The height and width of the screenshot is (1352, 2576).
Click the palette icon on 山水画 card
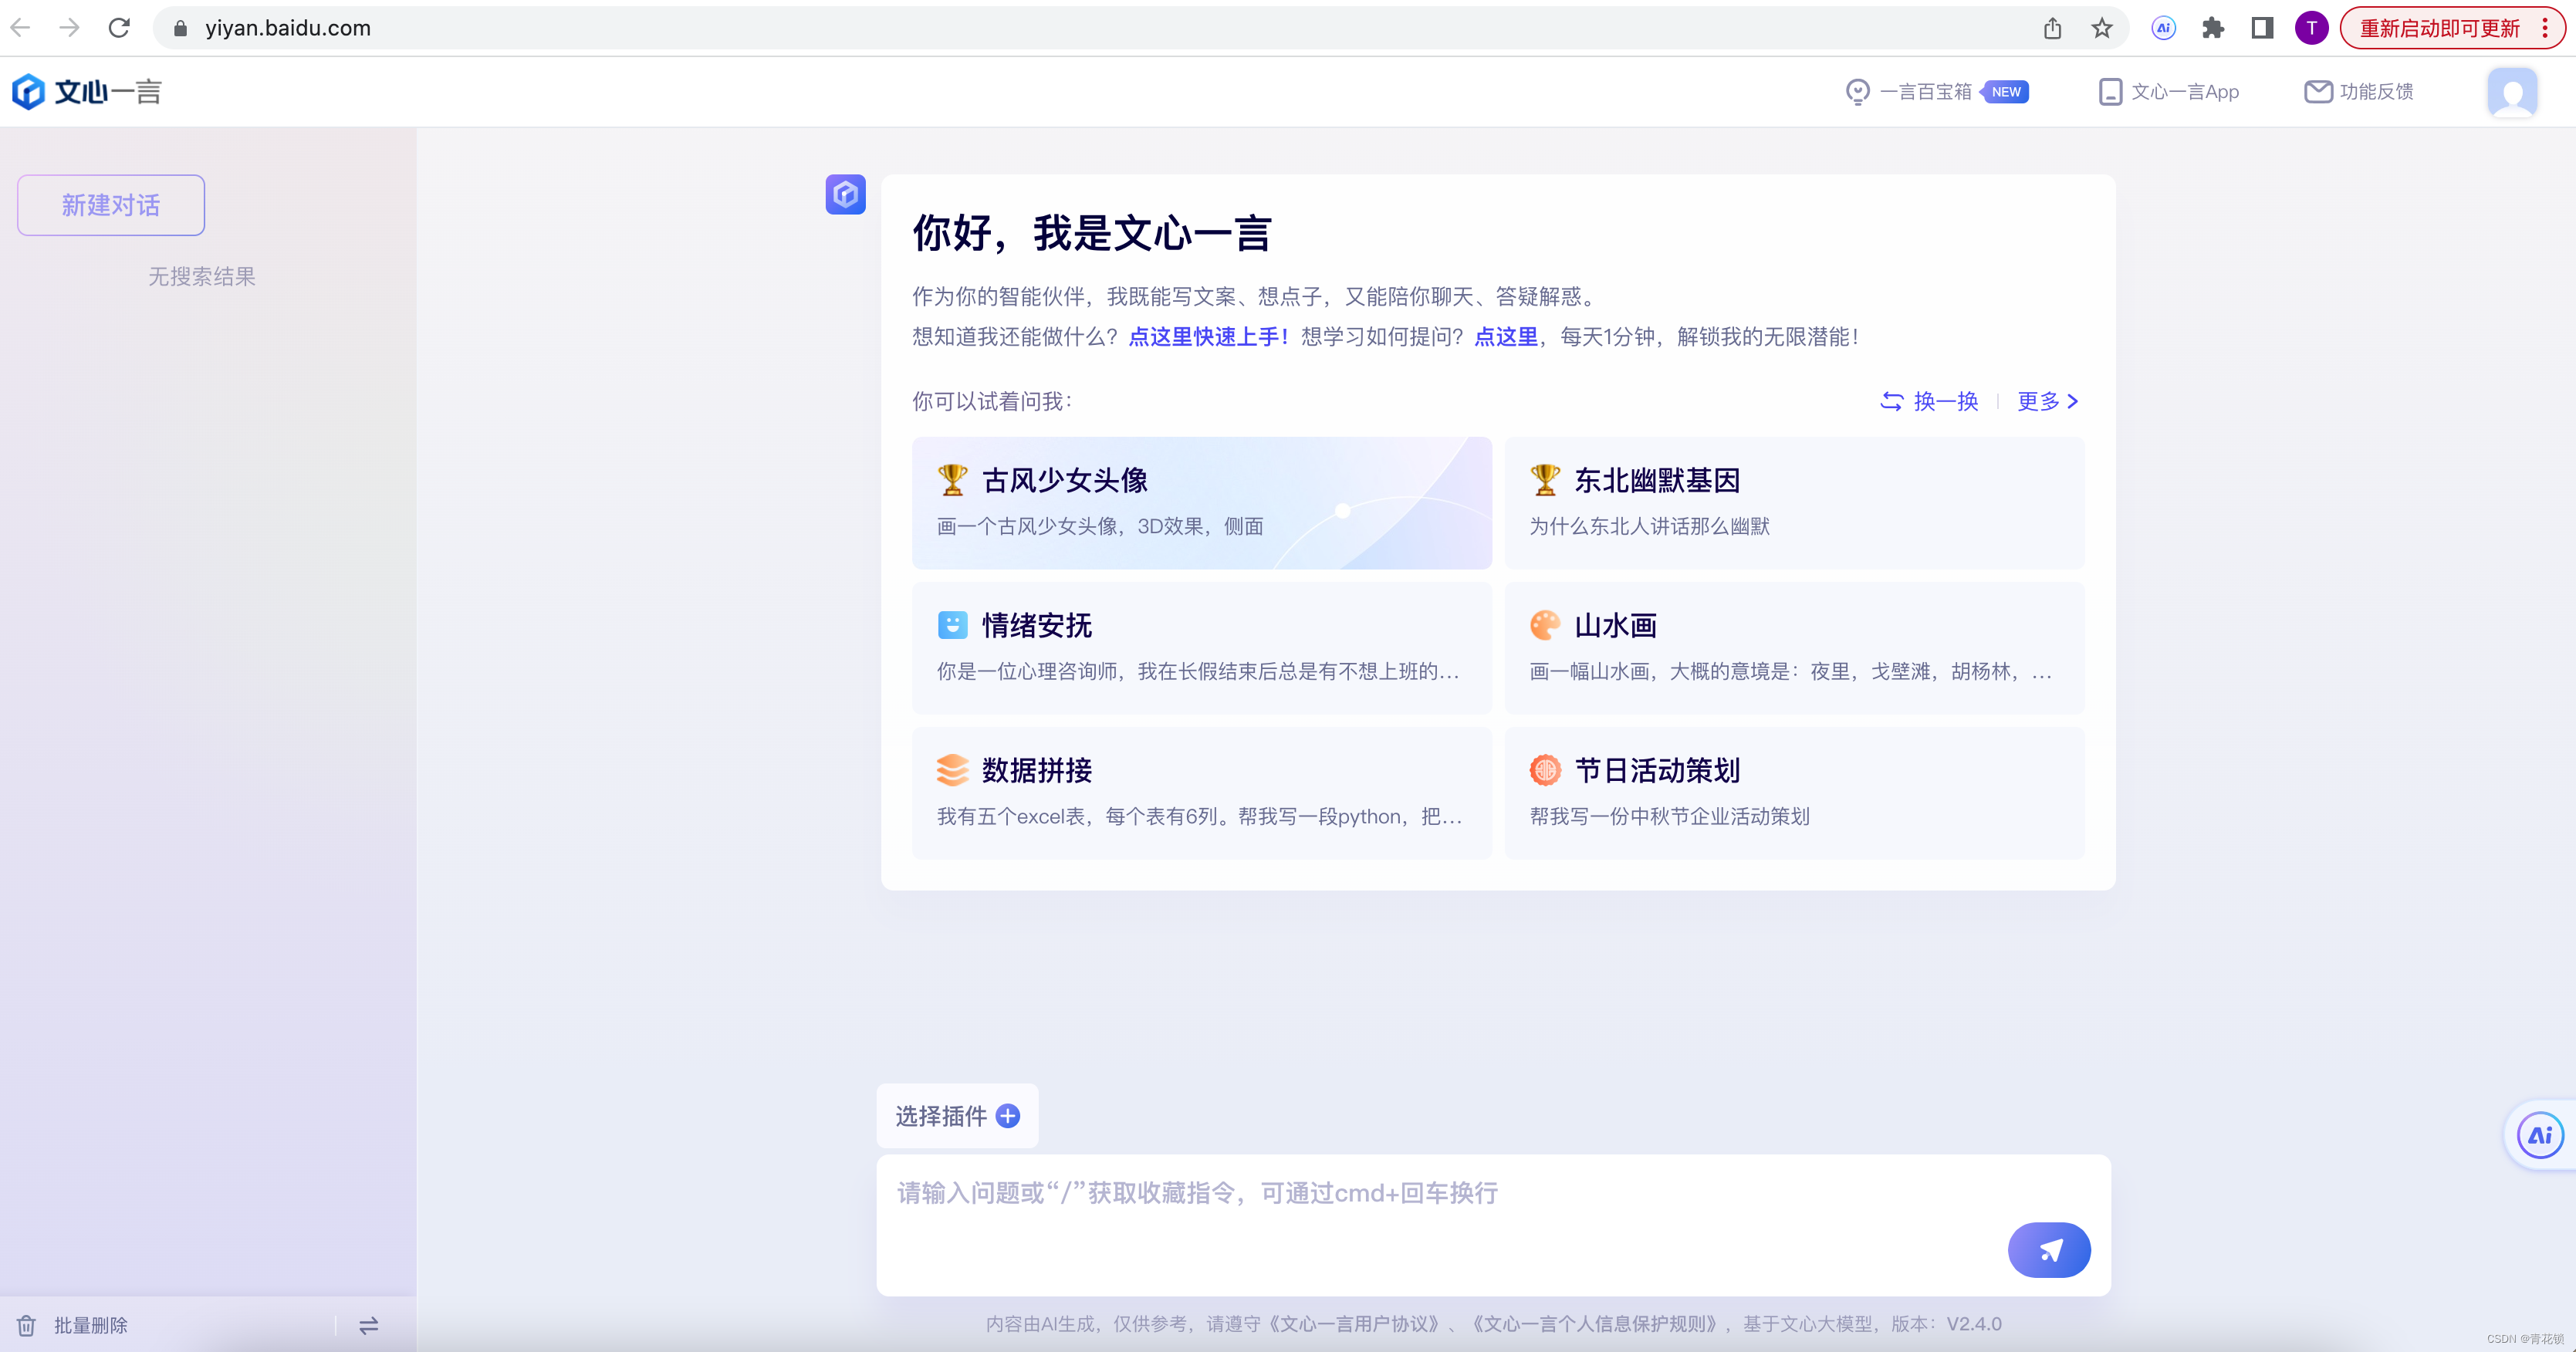[1545, 625]
